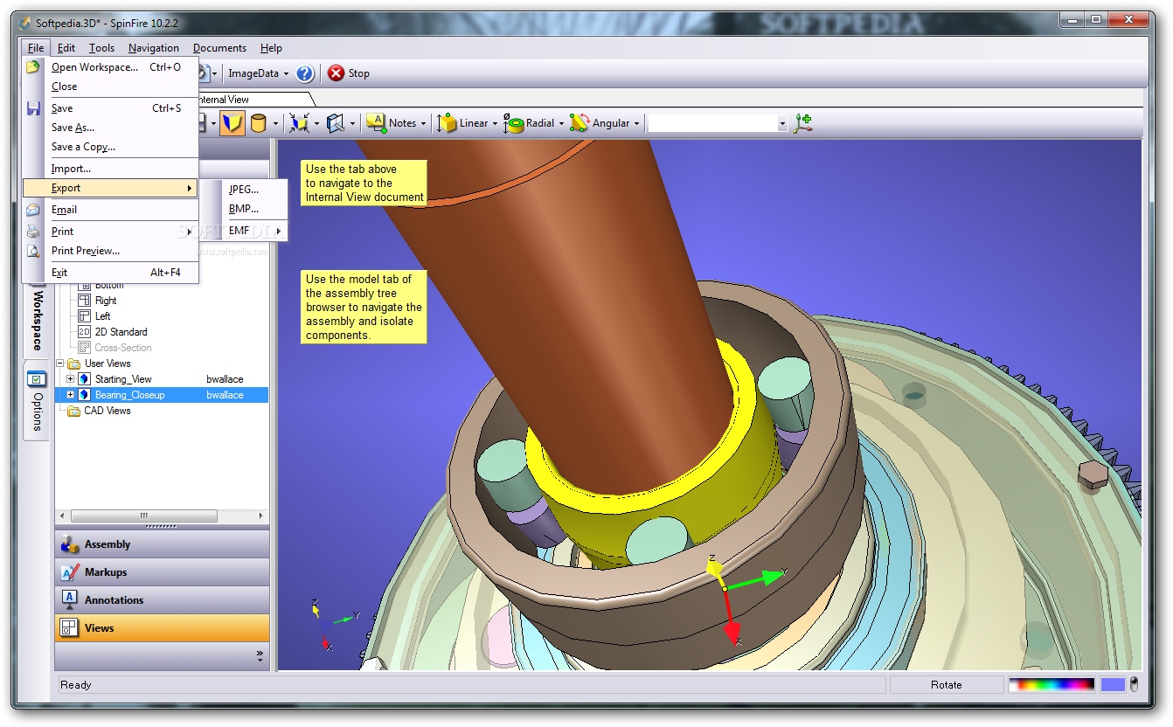Open the Tools menu
Screen dimensions: 1173x727
[x=101, y=48]
